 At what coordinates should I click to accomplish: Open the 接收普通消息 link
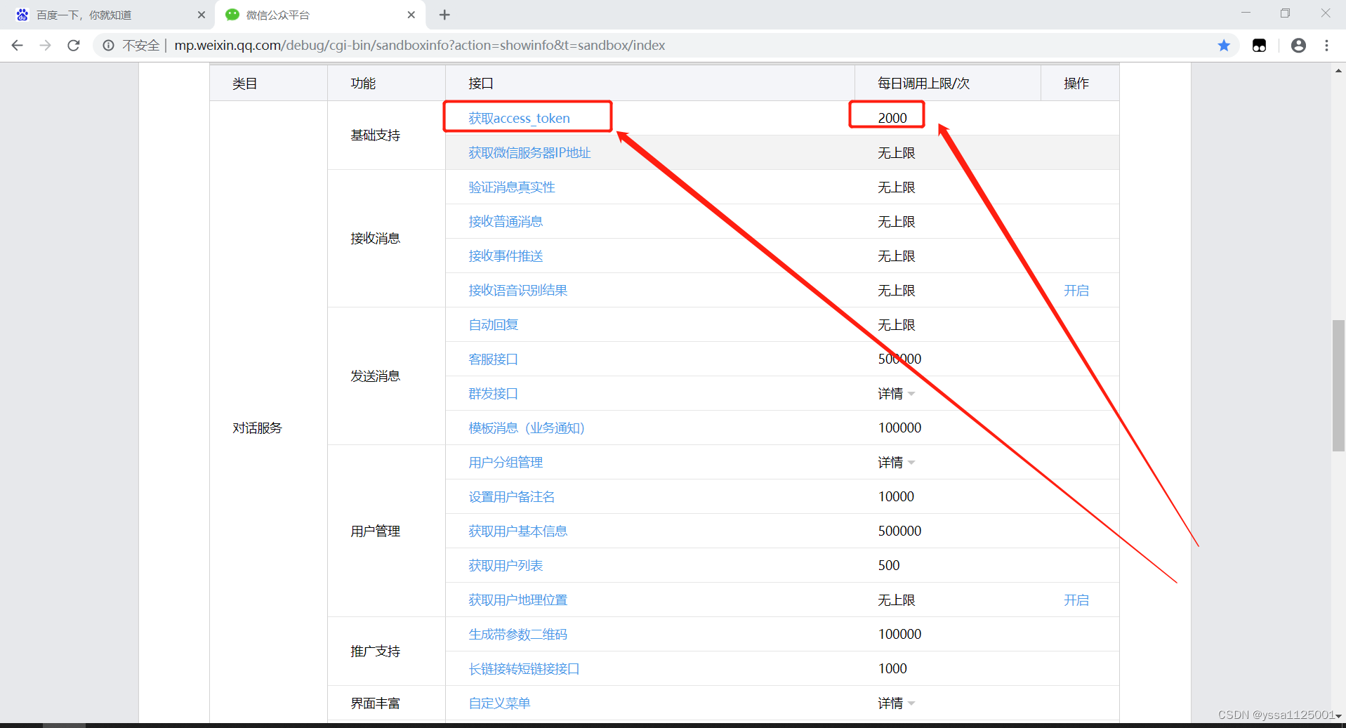(x=506, y=222)
